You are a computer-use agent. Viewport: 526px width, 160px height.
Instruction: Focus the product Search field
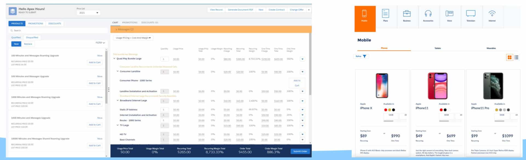(58, 31)
